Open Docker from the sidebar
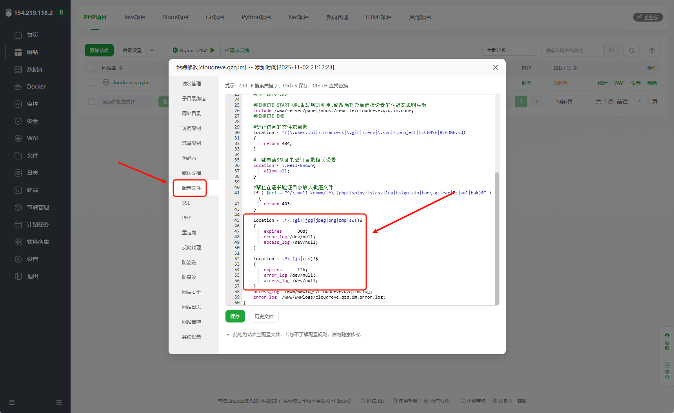The width and height of the screenshot is (674, 413). 36,87
